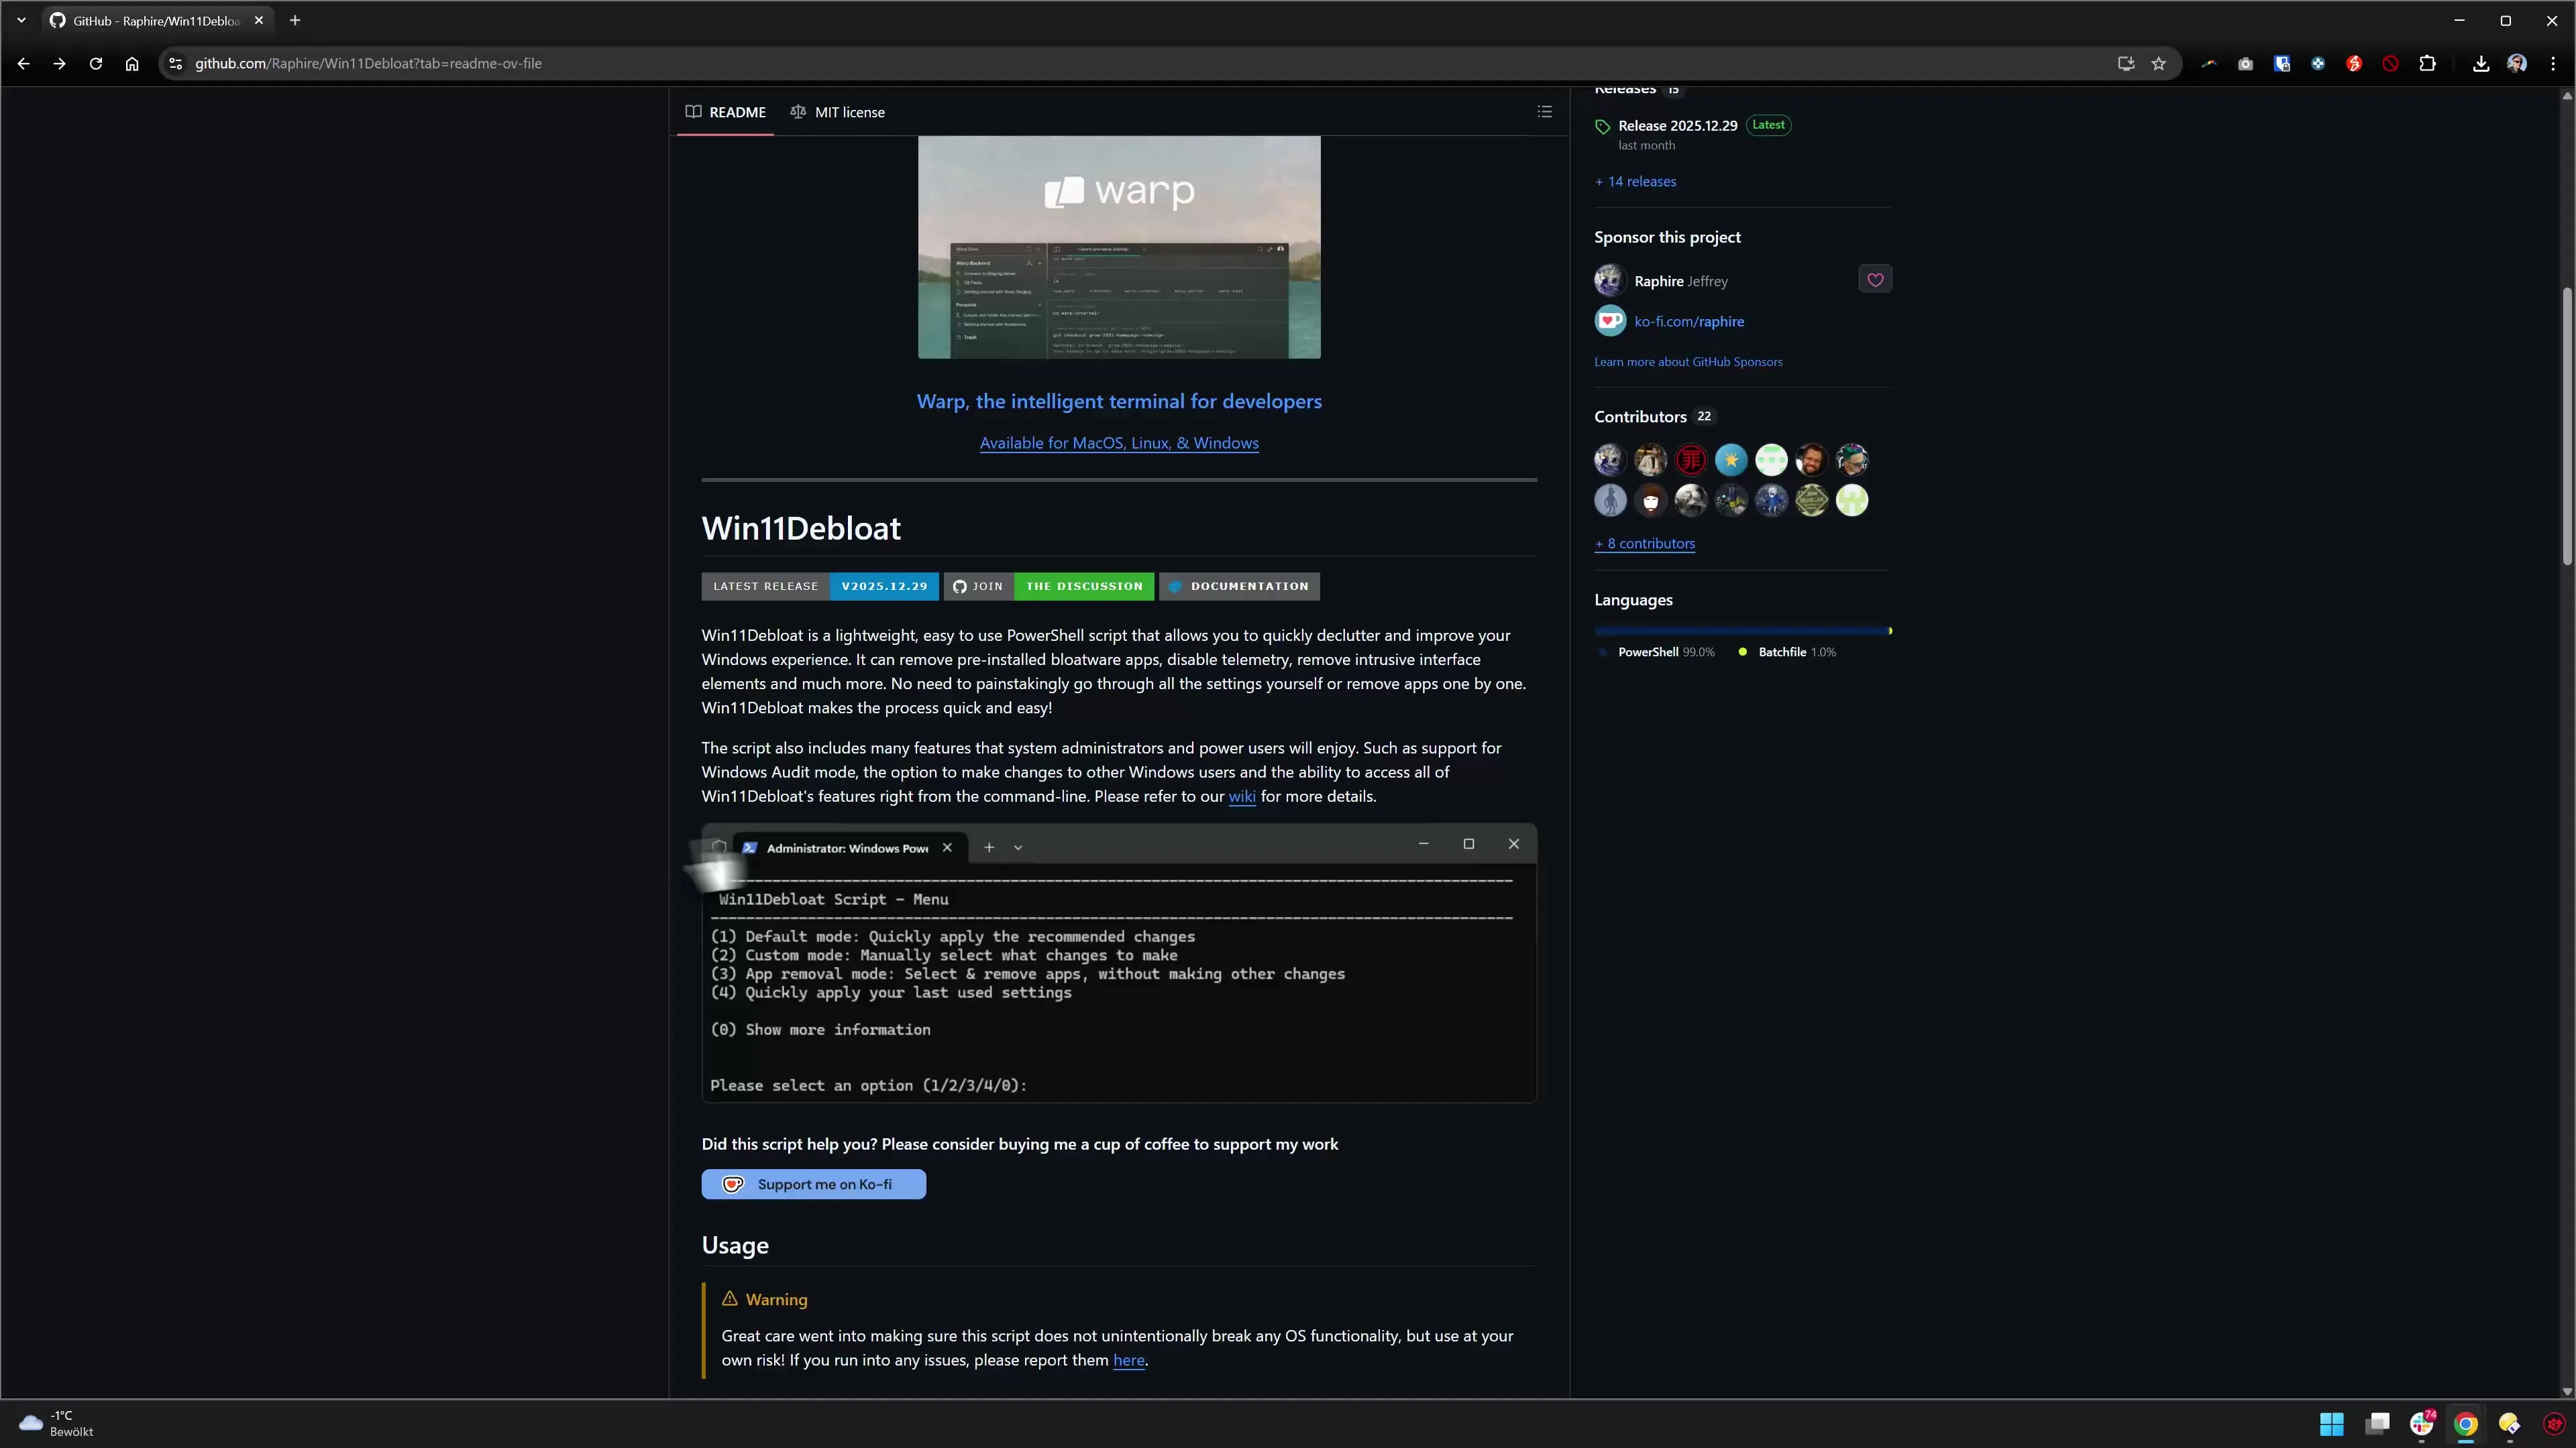
Task: Click Support me on Ko-fi button
Action: 813,1184
